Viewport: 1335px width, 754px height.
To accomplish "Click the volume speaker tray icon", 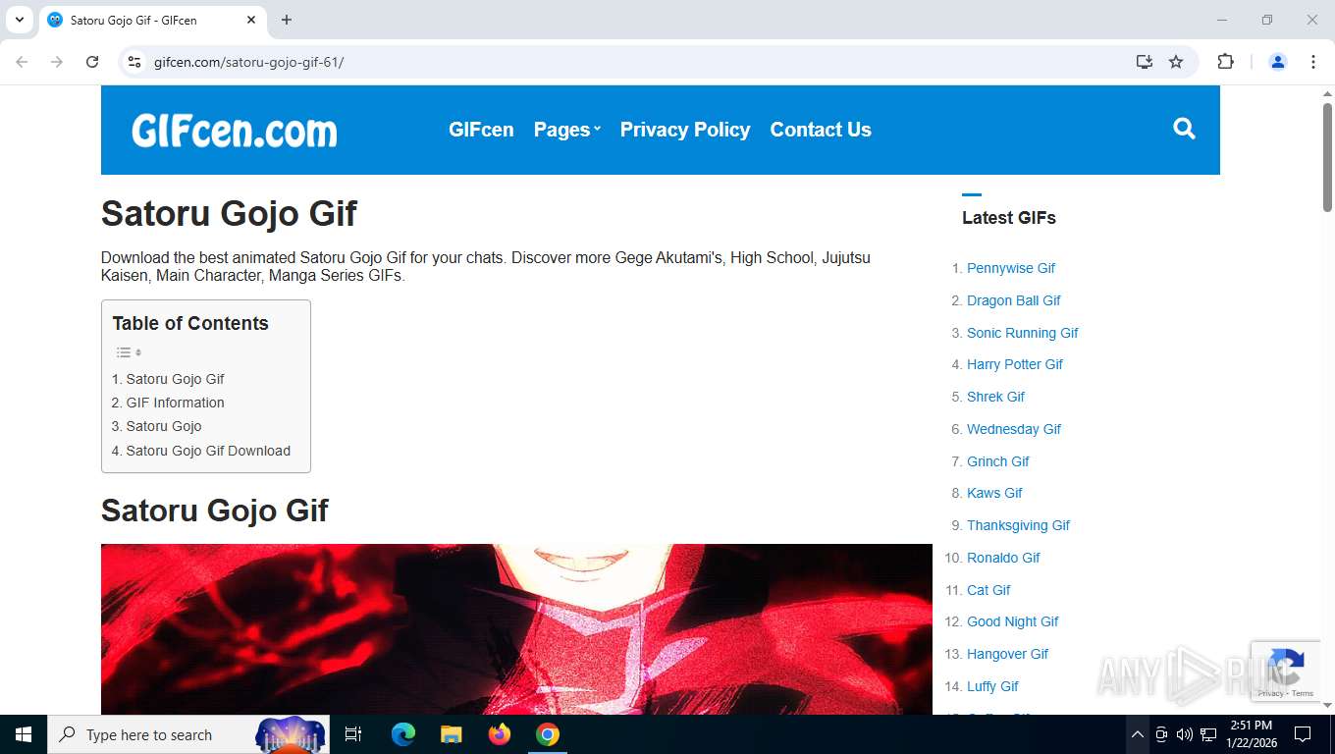I will pyautogui.click(x=1185, y=734).
